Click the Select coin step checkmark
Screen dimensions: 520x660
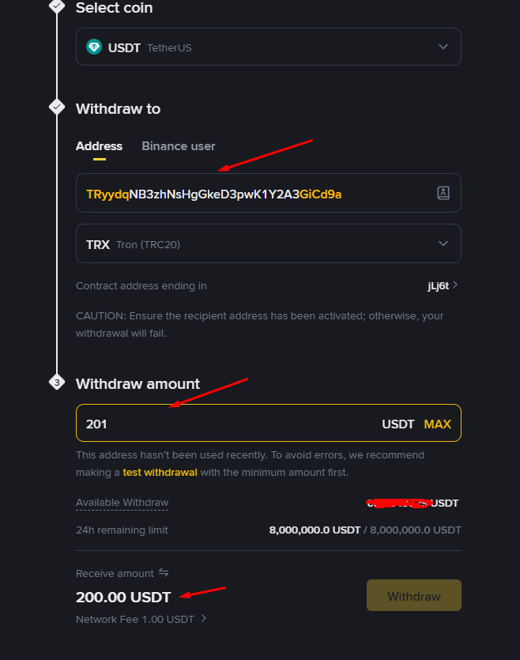click(56, 6)
